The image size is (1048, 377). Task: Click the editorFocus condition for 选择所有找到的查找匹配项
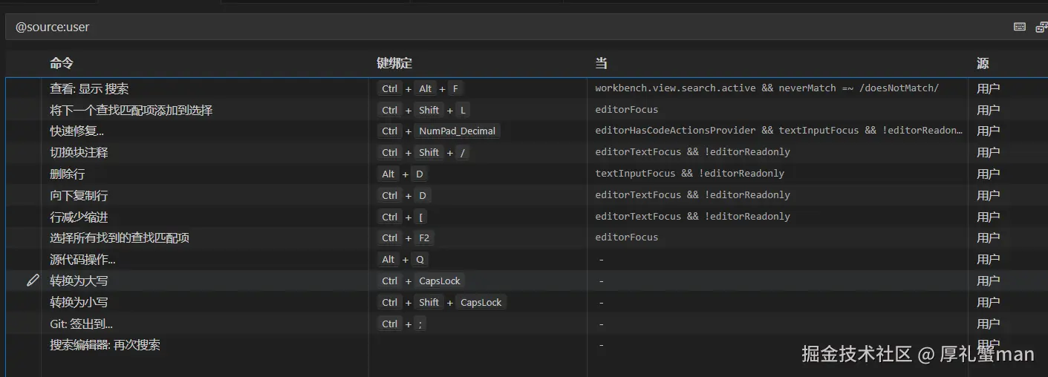[626, 237]
